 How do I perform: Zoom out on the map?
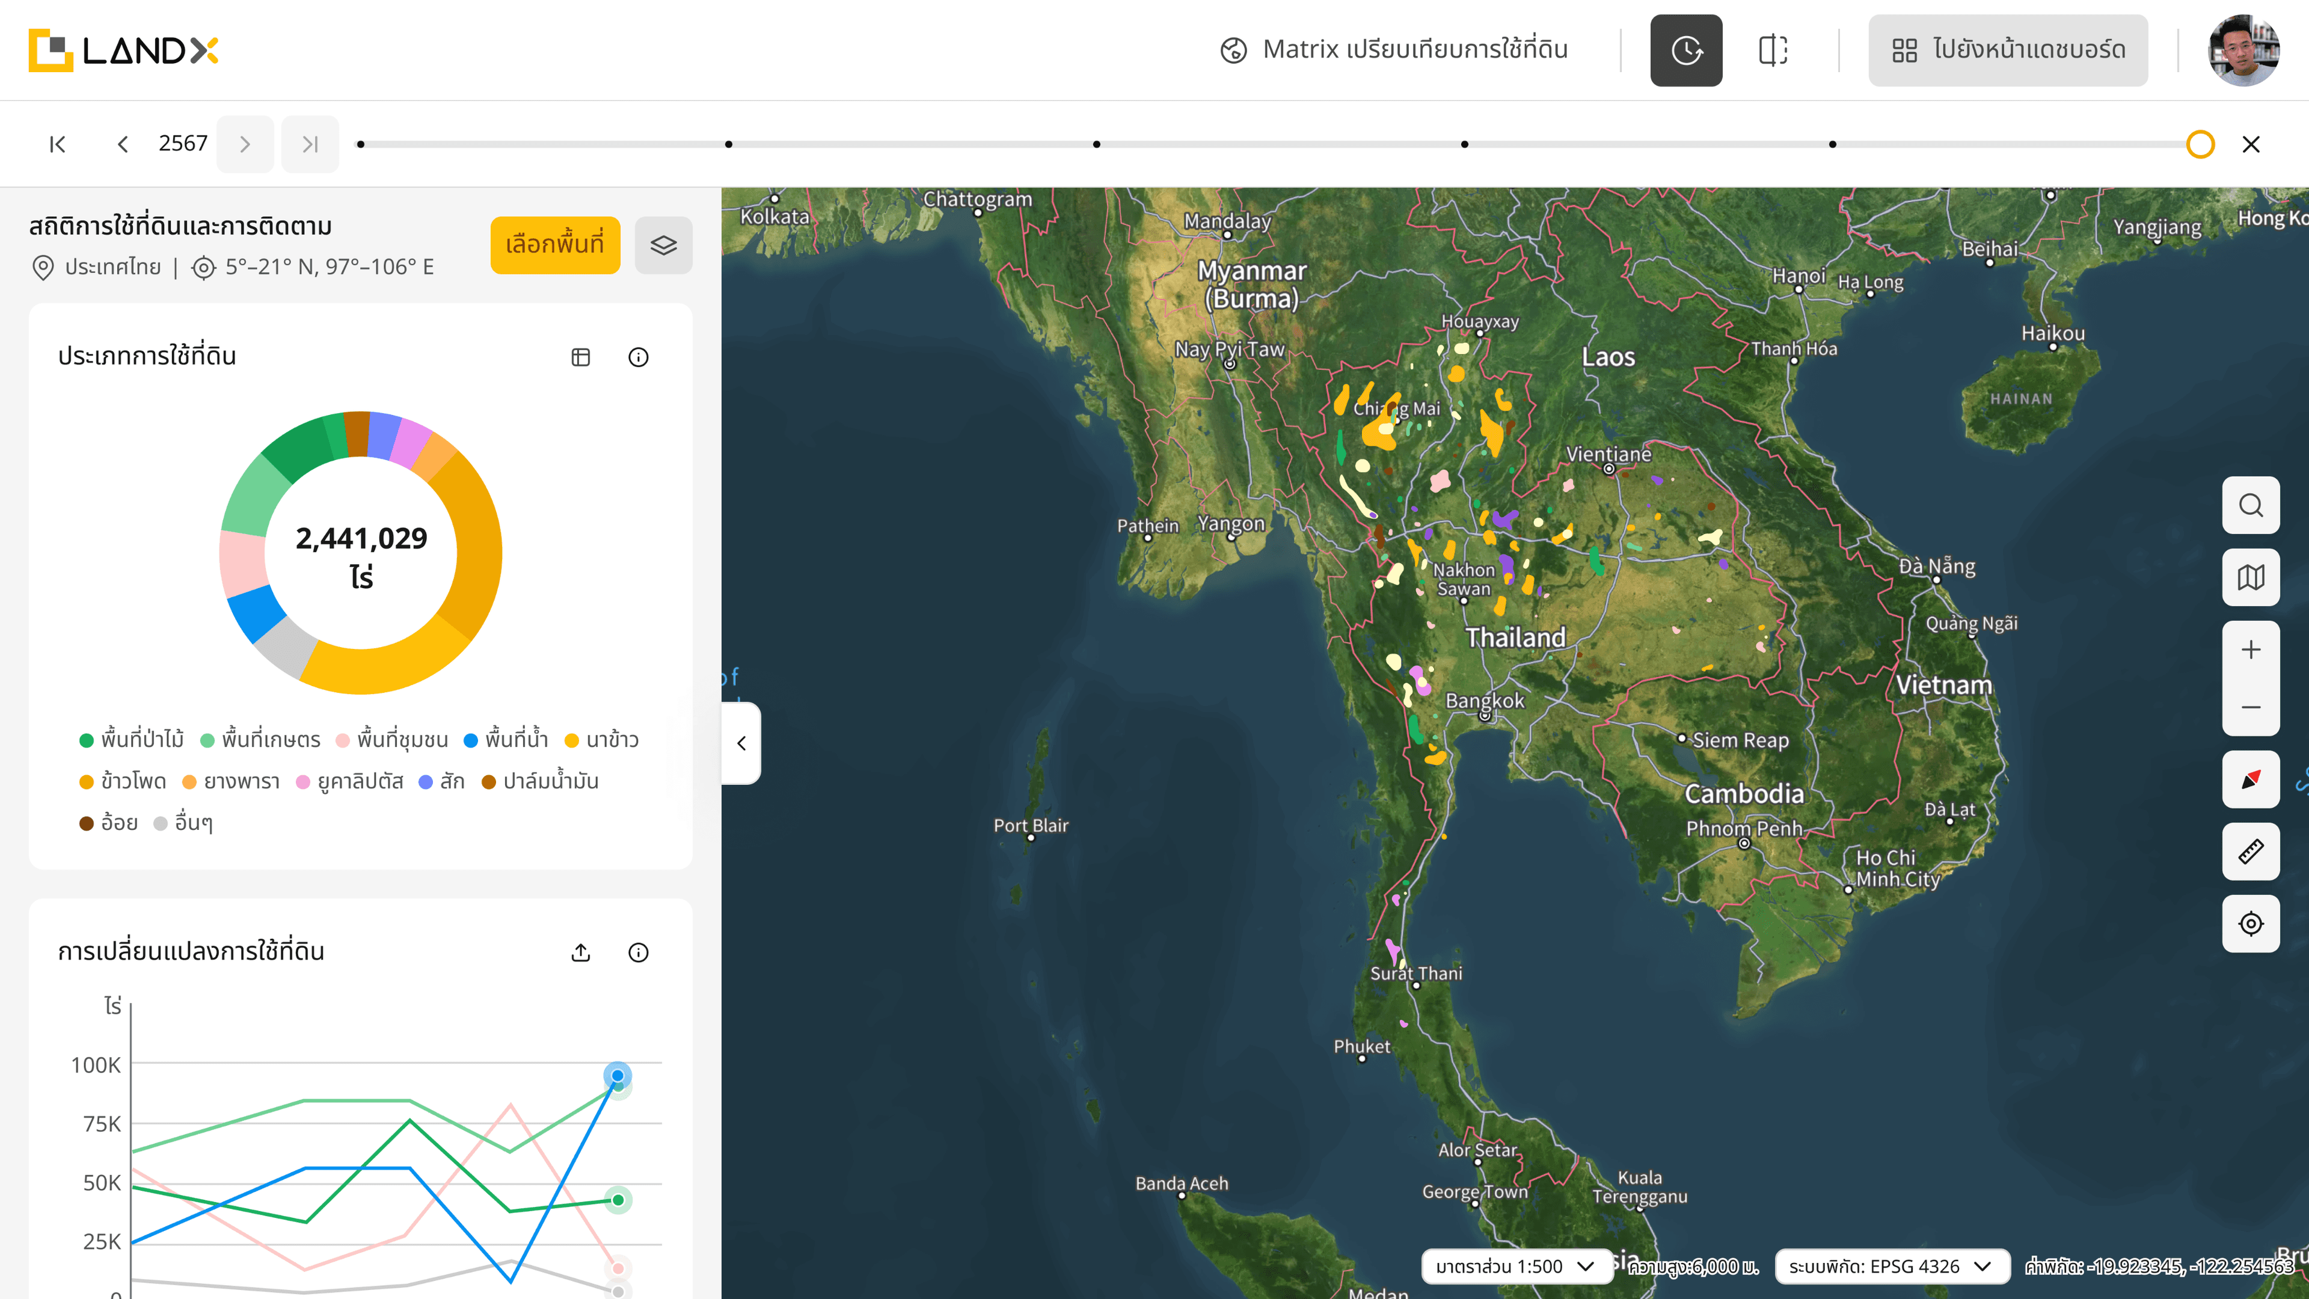tap(2251, 707)
